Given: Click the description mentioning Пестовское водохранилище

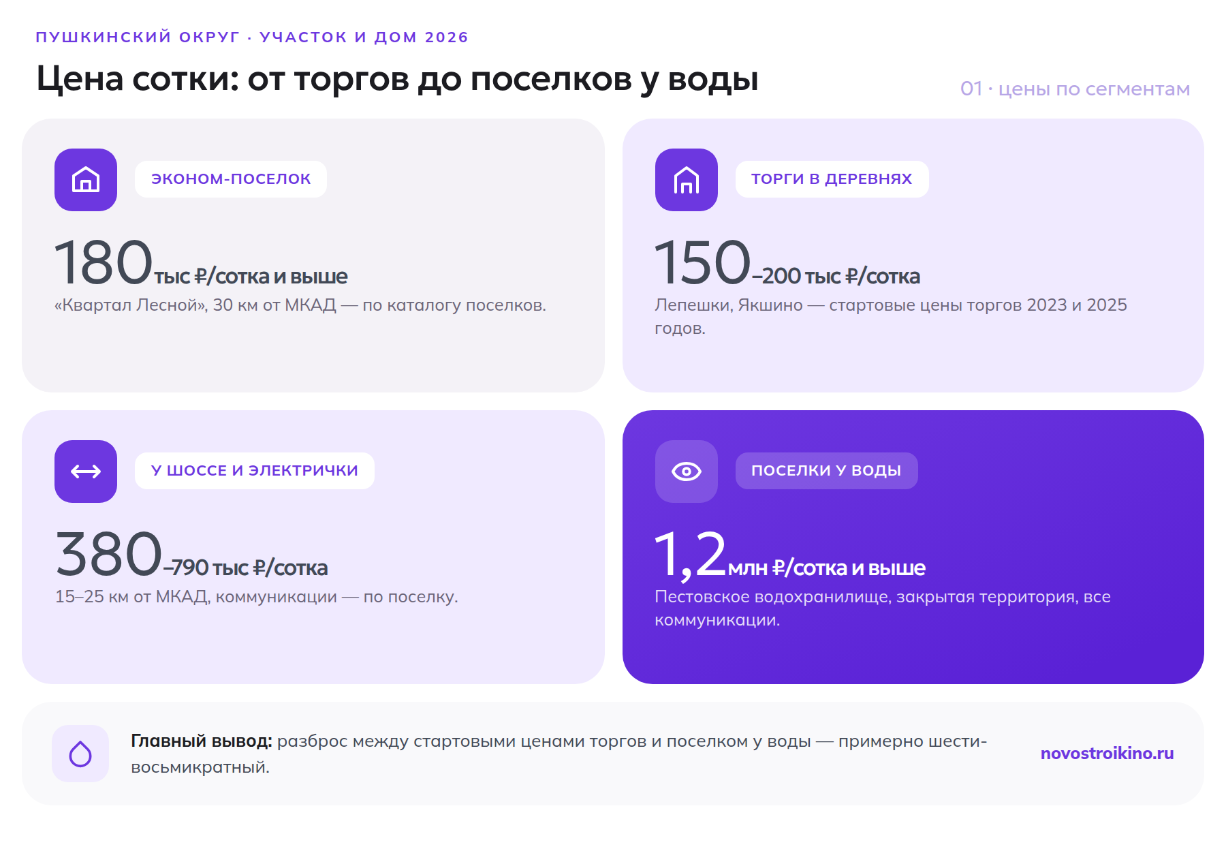Looking at the screenshot, I should point(883,608).
